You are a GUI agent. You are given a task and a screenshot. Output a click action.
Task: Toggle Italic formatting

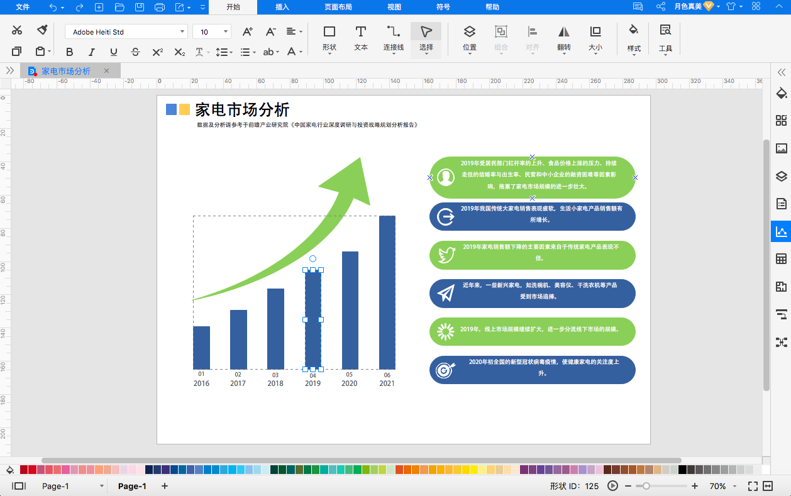[92, 52]
